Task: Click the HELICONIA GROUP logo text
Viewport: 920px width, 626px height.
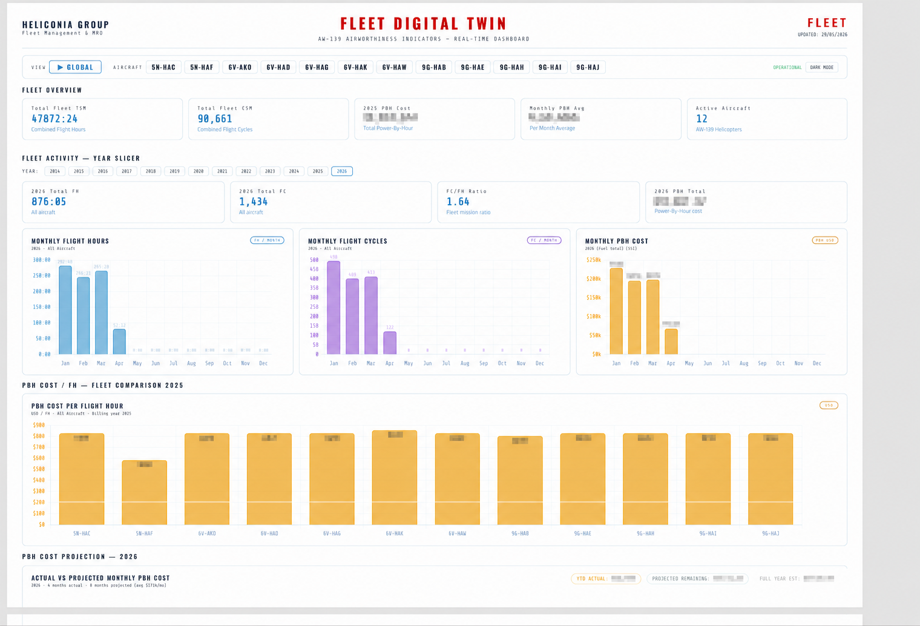Action: [65, 25]
